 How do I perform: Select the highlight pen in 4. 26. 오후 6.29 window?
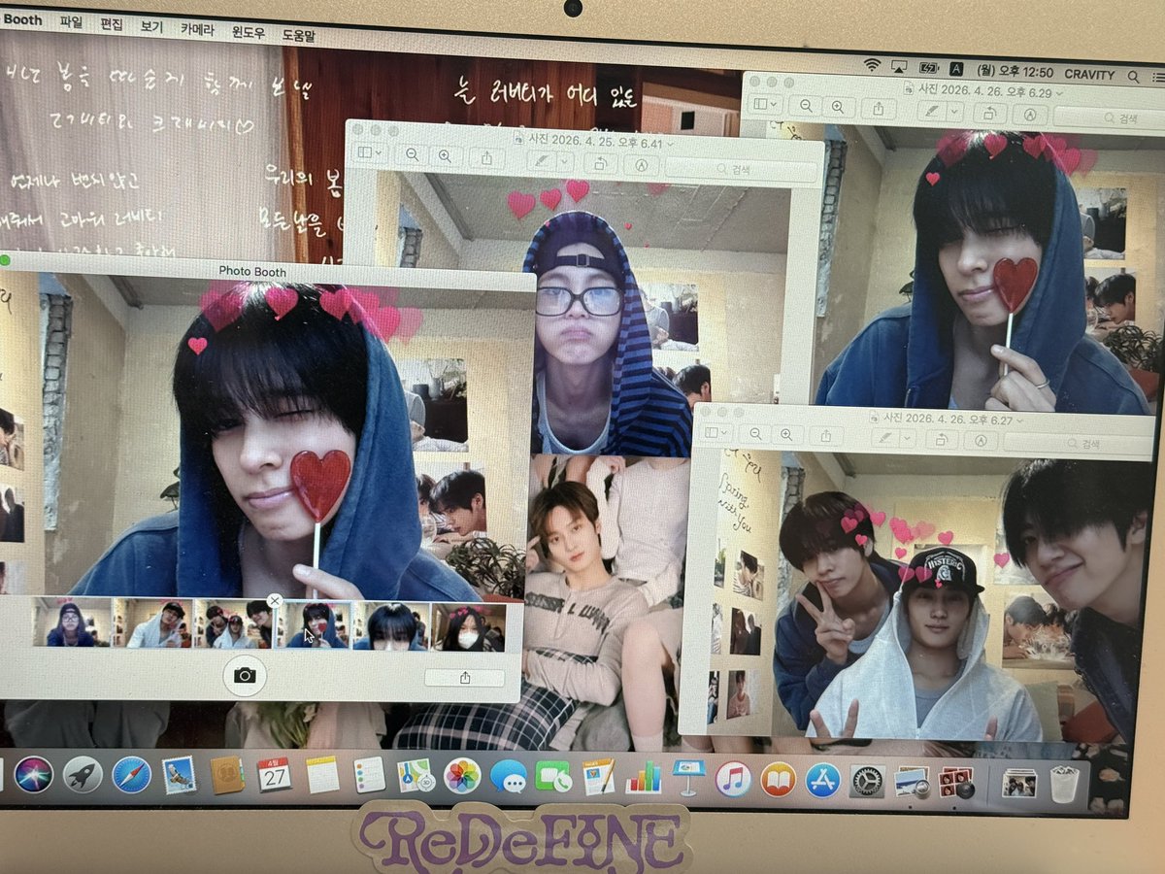(930, 111)
